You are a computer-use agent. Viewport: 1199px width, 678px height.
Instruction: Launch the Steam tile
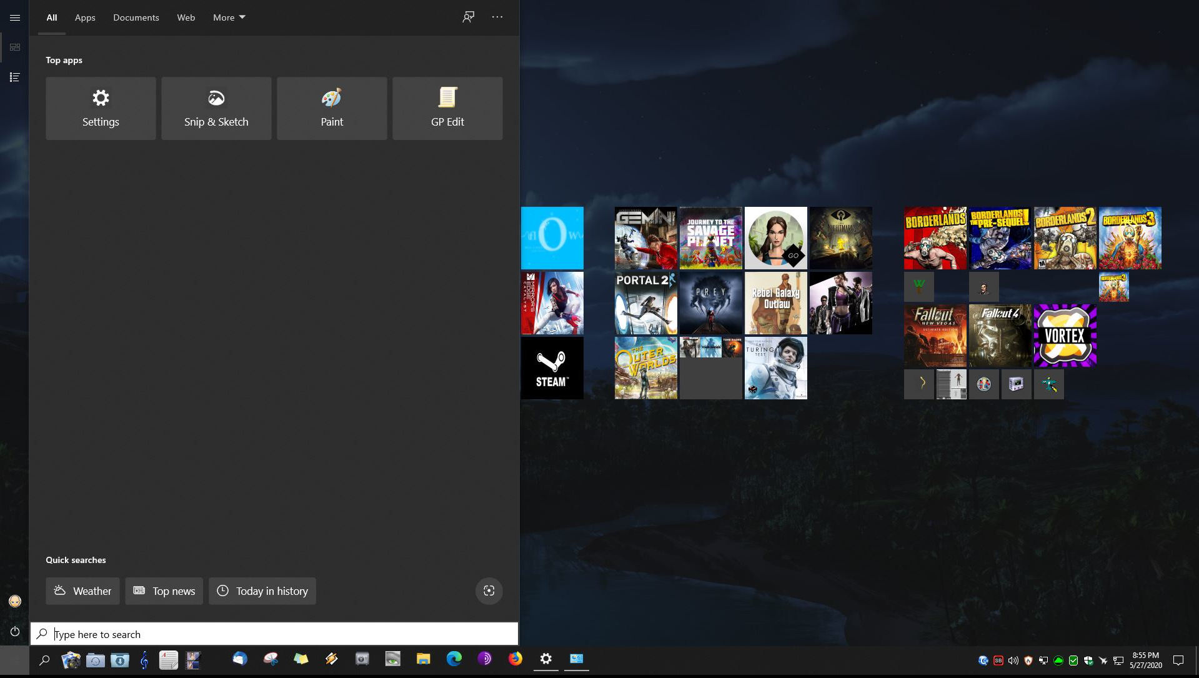(x=552, y=368)
